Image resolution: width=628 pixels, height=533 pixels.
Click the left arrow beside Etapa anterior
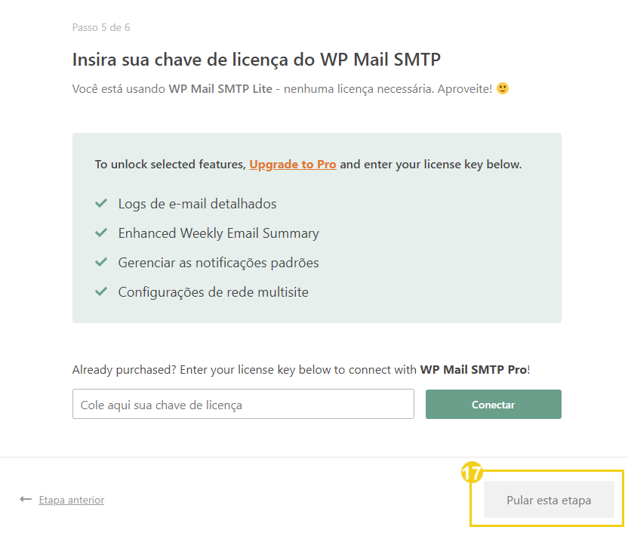tap(26, 499)
